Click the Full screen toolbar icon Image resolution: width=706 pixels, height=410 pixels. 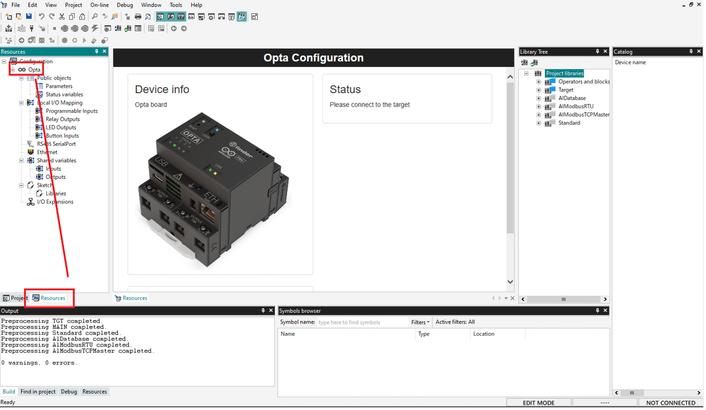(x=255, y=16)
